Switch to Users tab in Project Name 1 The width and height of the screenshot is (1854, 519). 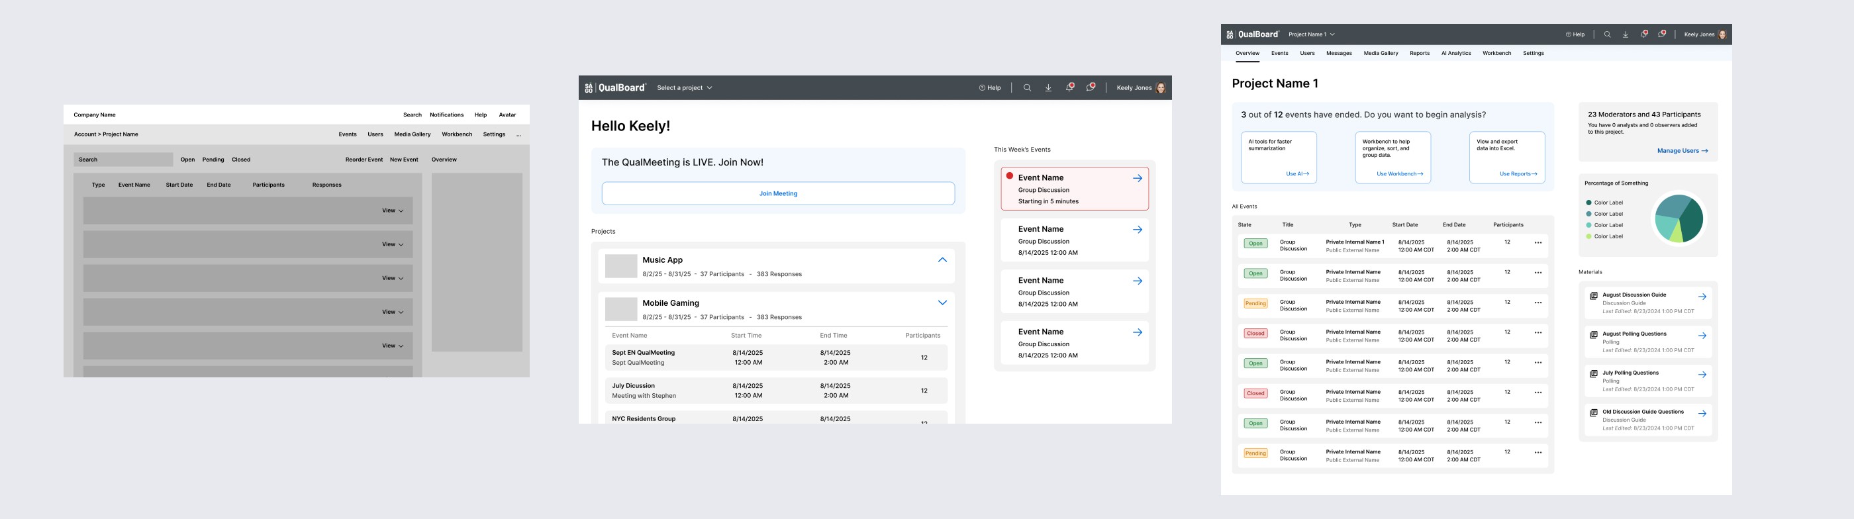point(1307,53)
